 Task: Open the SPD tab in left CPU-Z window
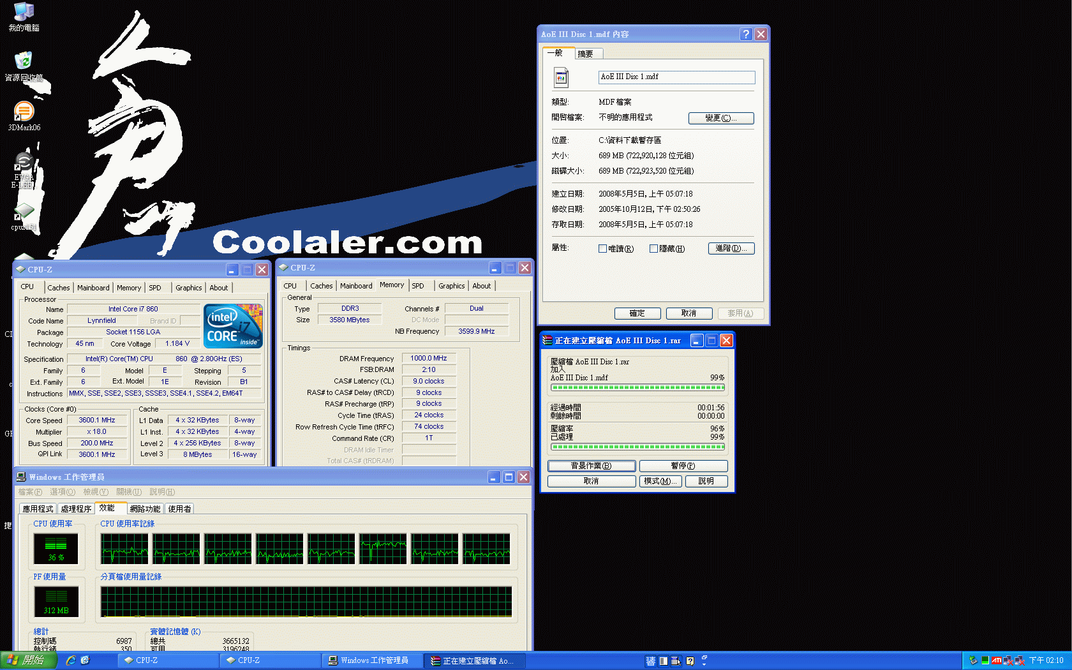155,288
